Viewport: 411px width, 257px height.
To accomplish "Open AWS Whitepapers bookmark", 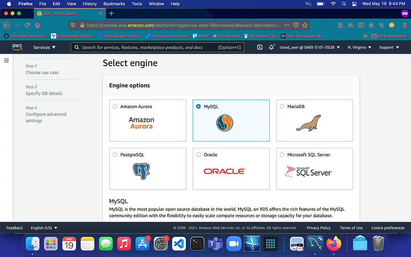I will [302, 36].
